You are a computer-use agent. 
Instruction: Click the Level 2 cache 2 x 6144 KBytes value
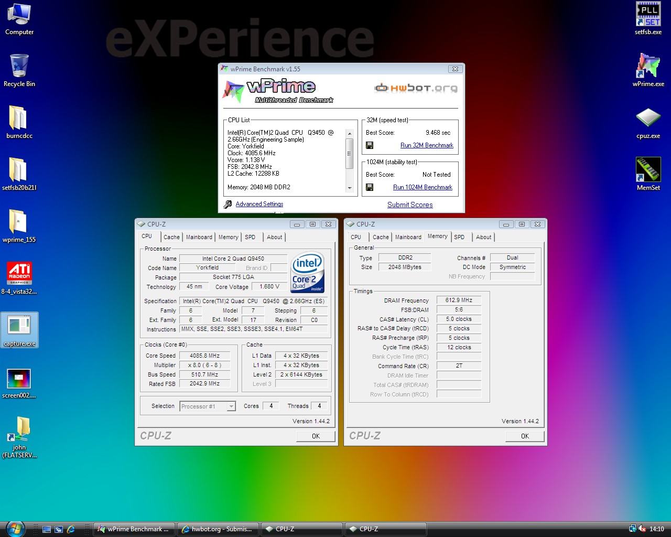[301, 374]
